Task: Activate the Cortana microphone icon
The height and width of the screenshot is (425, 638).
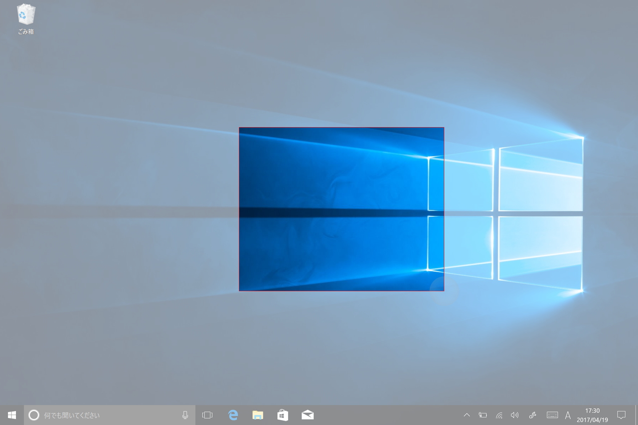Action: click(185, 415)
